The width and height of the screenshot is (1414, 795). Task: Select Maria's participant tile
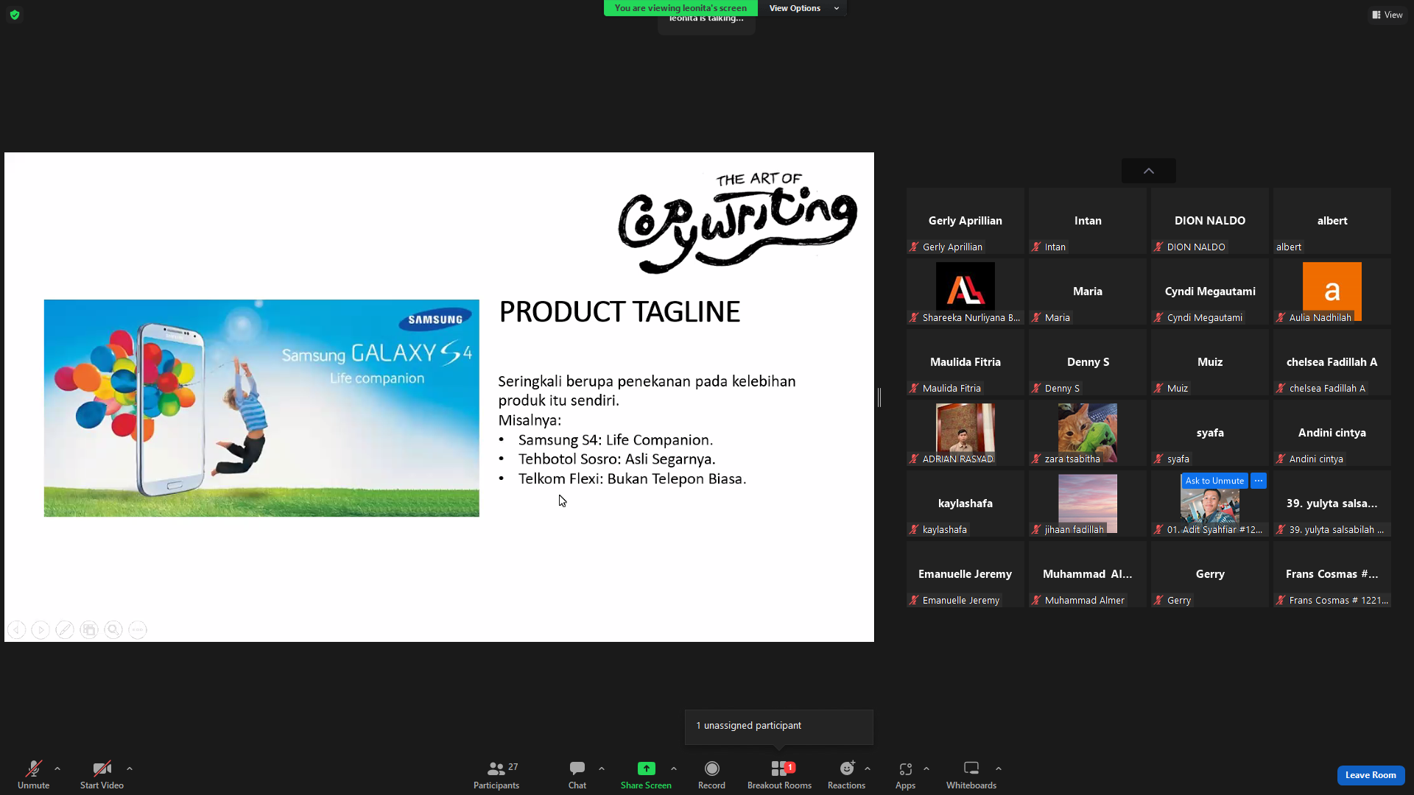[1088, 291]
